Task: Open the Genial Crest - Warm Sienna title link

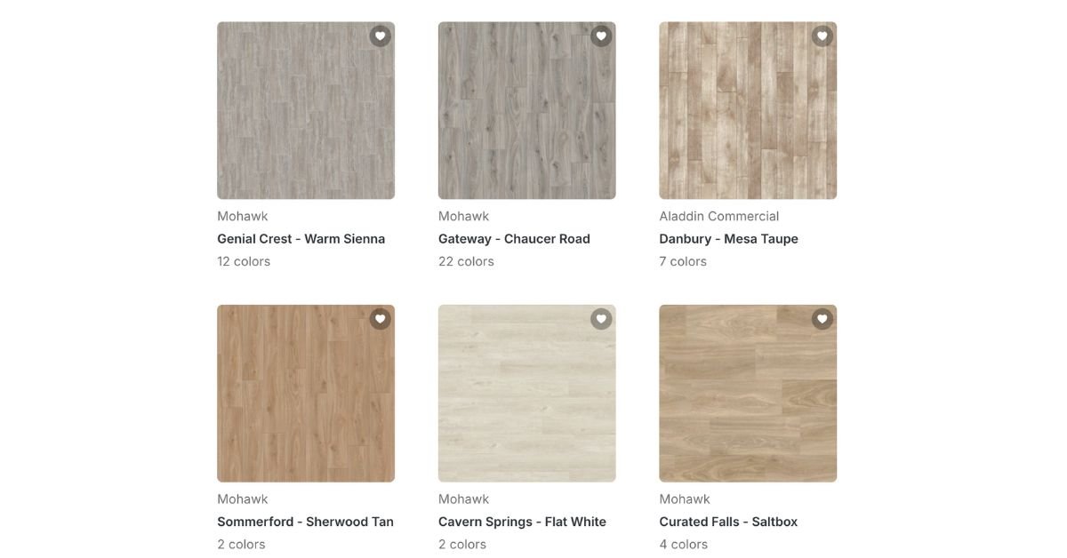Action: [301, 239]
